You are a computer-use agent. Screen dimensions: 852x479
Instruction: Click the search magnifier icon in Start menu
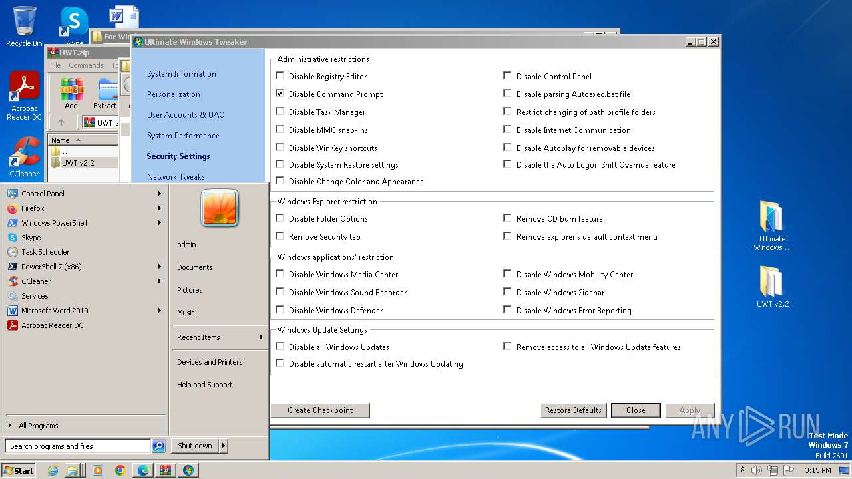click(158, 446)
